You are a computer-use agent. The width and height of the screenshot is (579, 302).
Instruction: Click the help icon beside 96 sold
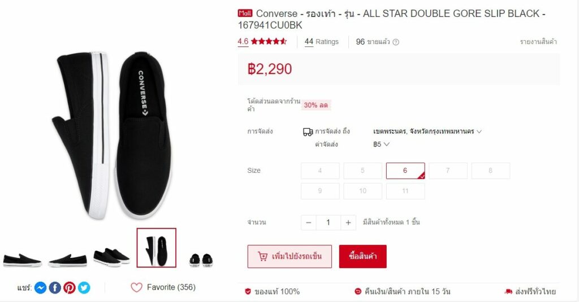(396, 42)
